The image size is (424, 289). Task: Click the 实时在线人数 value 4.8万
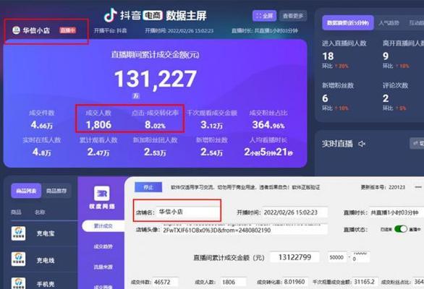(42, 152)
